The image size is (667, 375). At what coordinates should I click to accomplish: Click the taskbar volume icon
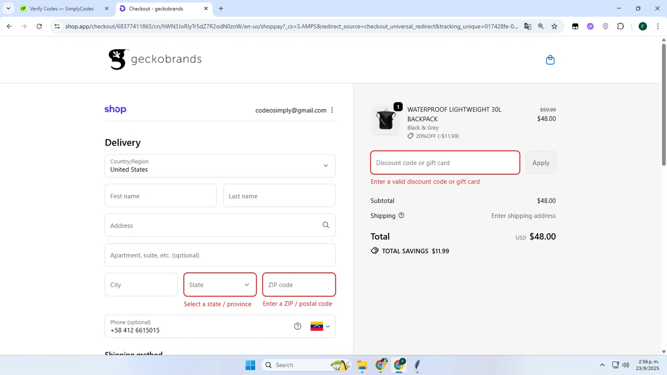(626, 365)
